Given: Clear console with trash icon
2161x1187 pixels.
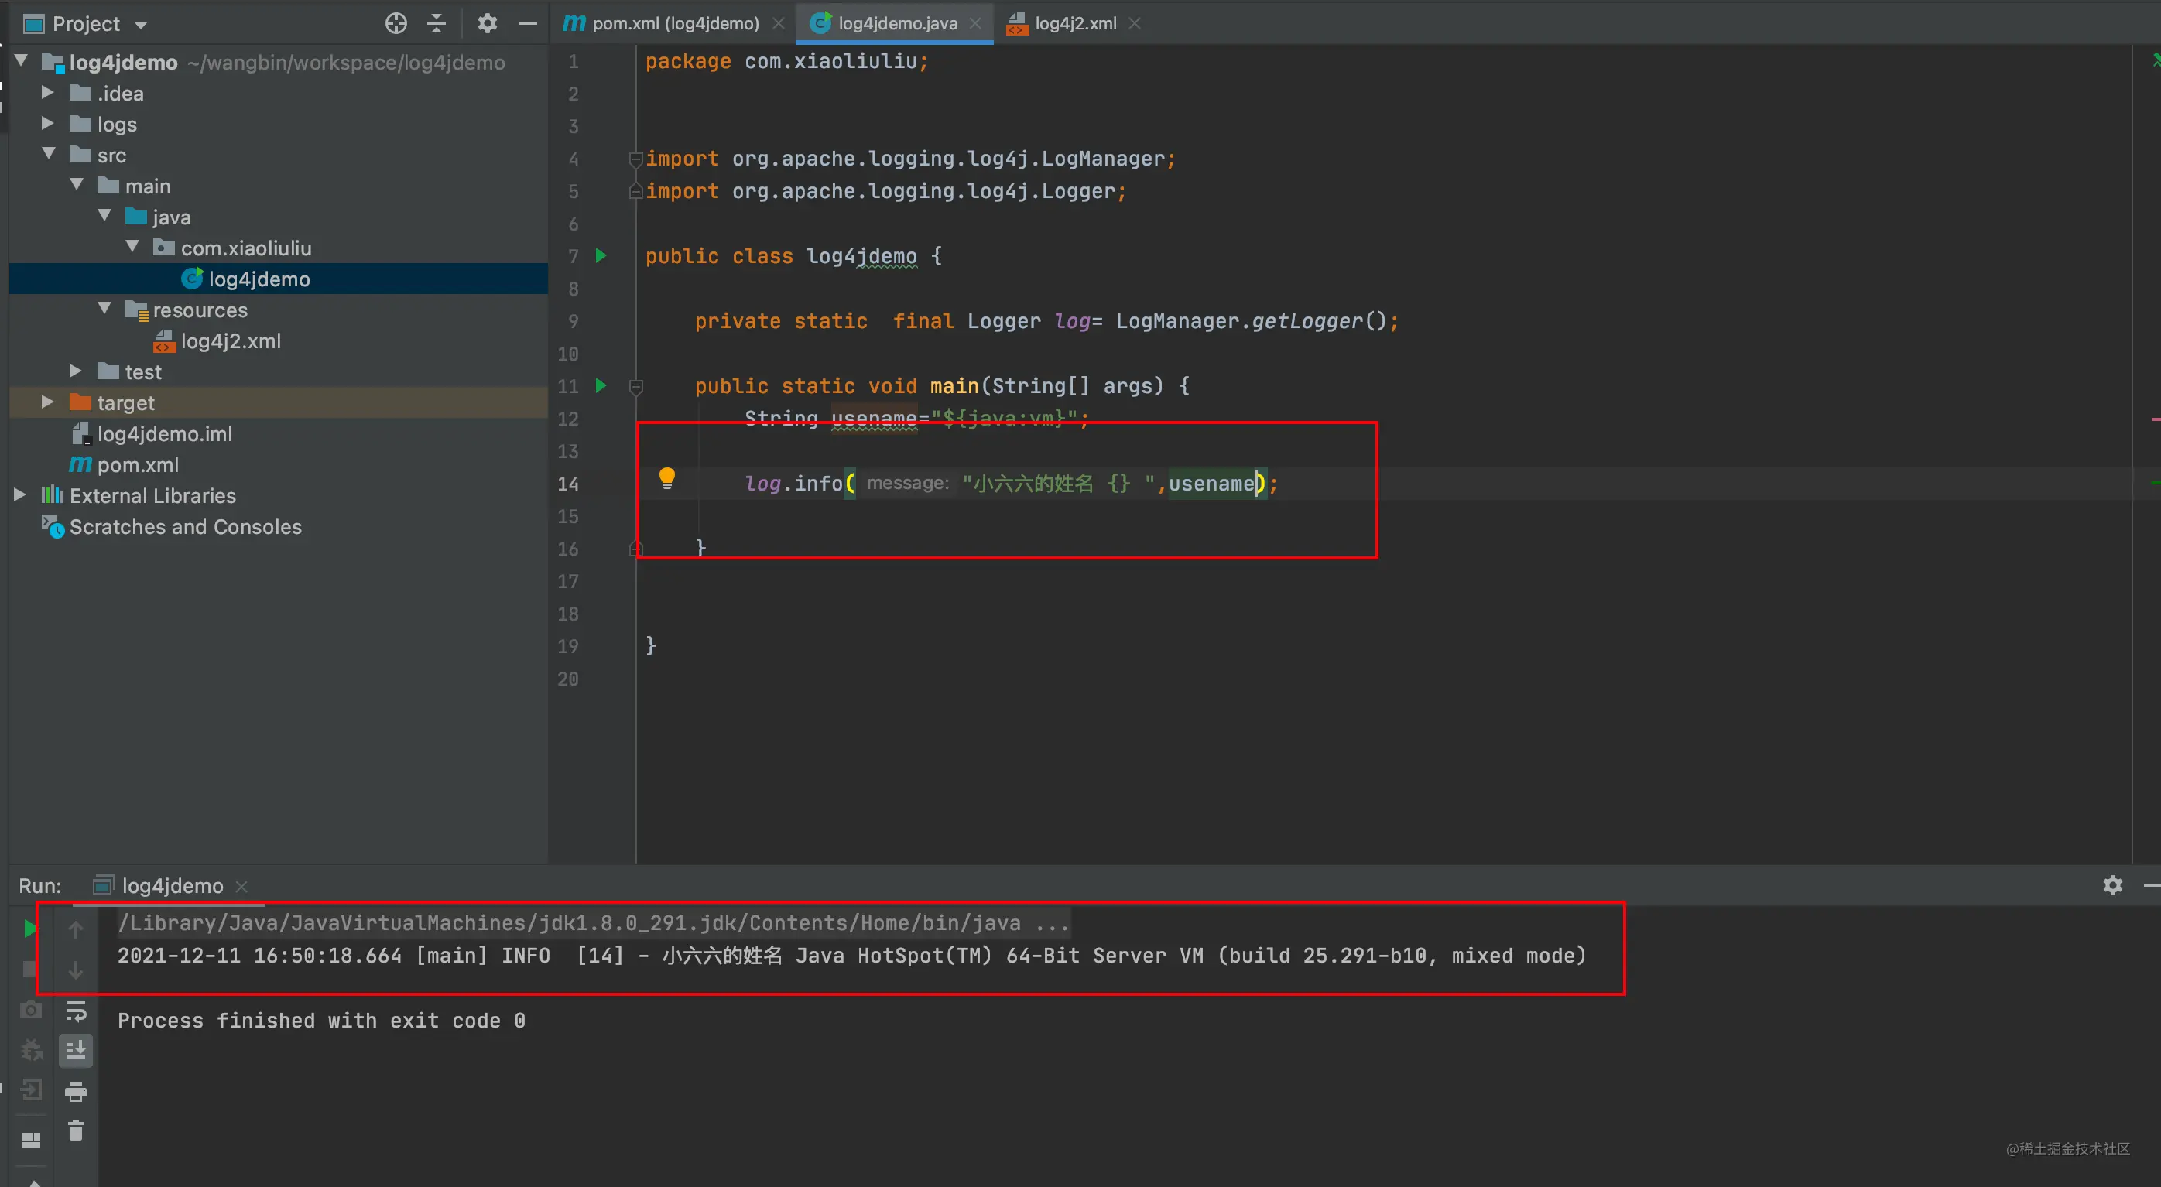Looking at the screenshot, I should 76,1131.
